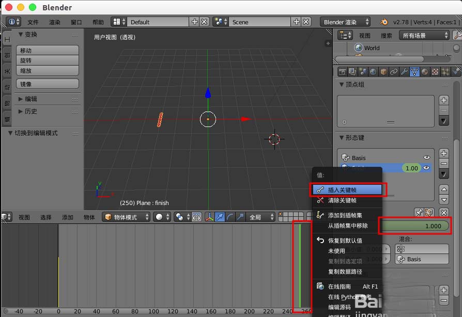The width and height of the screenshot is (462, 317).
Task: Toggle shape key edit mode icon
Action: 429,212
